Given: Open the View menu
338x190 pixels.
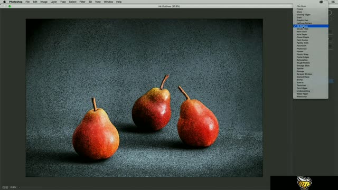Looking at the screenshot, I should tap(98, 2).
